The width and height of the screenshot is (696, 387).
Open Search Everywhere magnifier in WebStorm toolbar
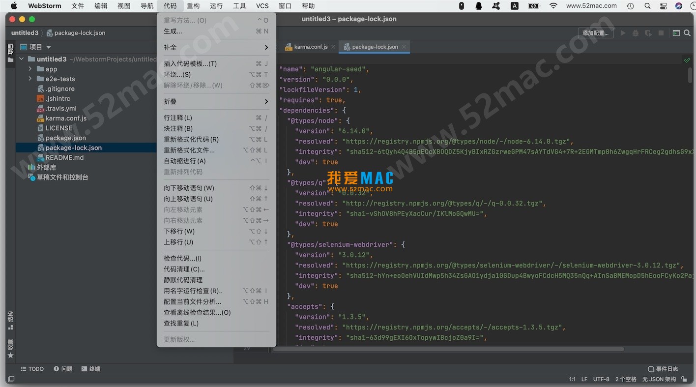click(x=688, y=33)
